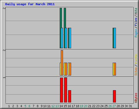139x109 pixels.
Task: Click the green weekend day "19" label
Action: click(81, 106)
